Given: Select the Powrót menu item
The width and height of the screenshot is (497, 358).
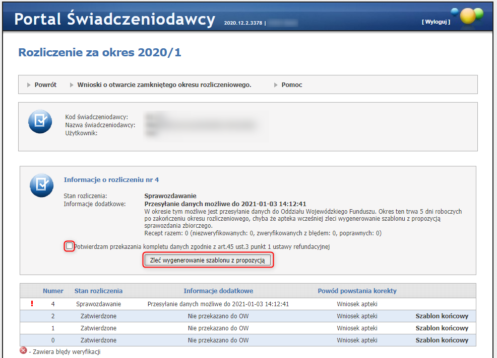Looking at the screenshot, I should pos(45,84).
